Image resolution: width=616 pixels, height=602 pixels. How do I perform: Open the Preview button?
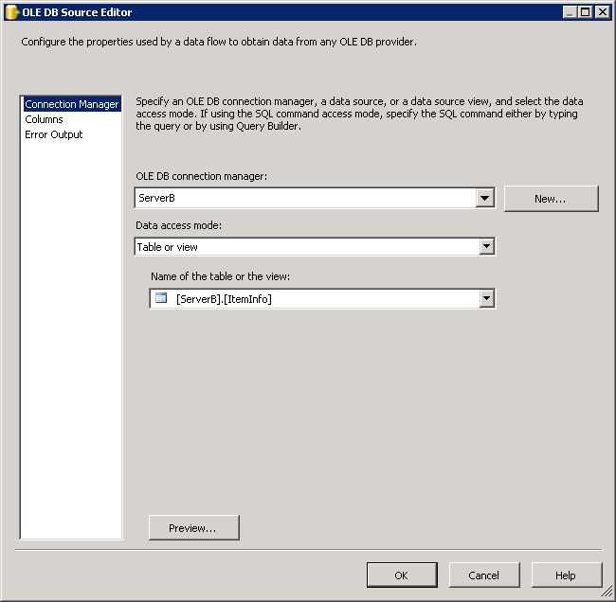click(194, 528)
